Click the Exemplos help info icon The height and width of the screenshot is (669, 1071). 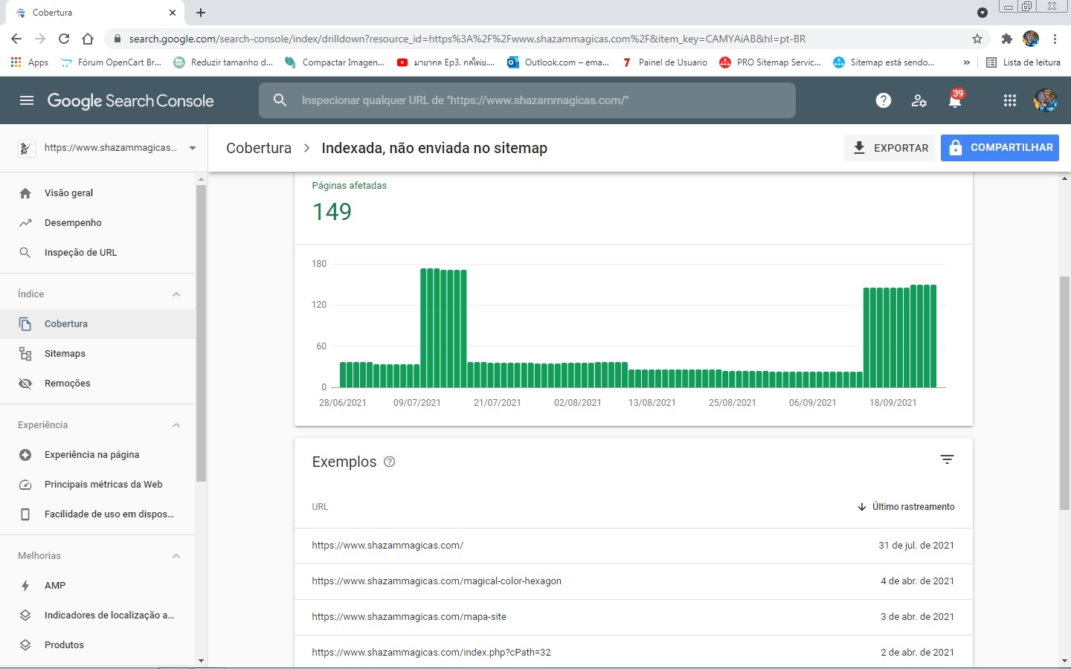pos(389,462)
